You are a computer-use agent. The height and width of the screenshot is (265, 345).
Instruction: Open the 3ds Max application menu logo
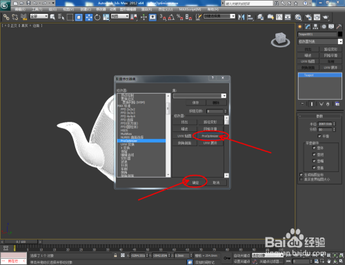pos(5,6)
